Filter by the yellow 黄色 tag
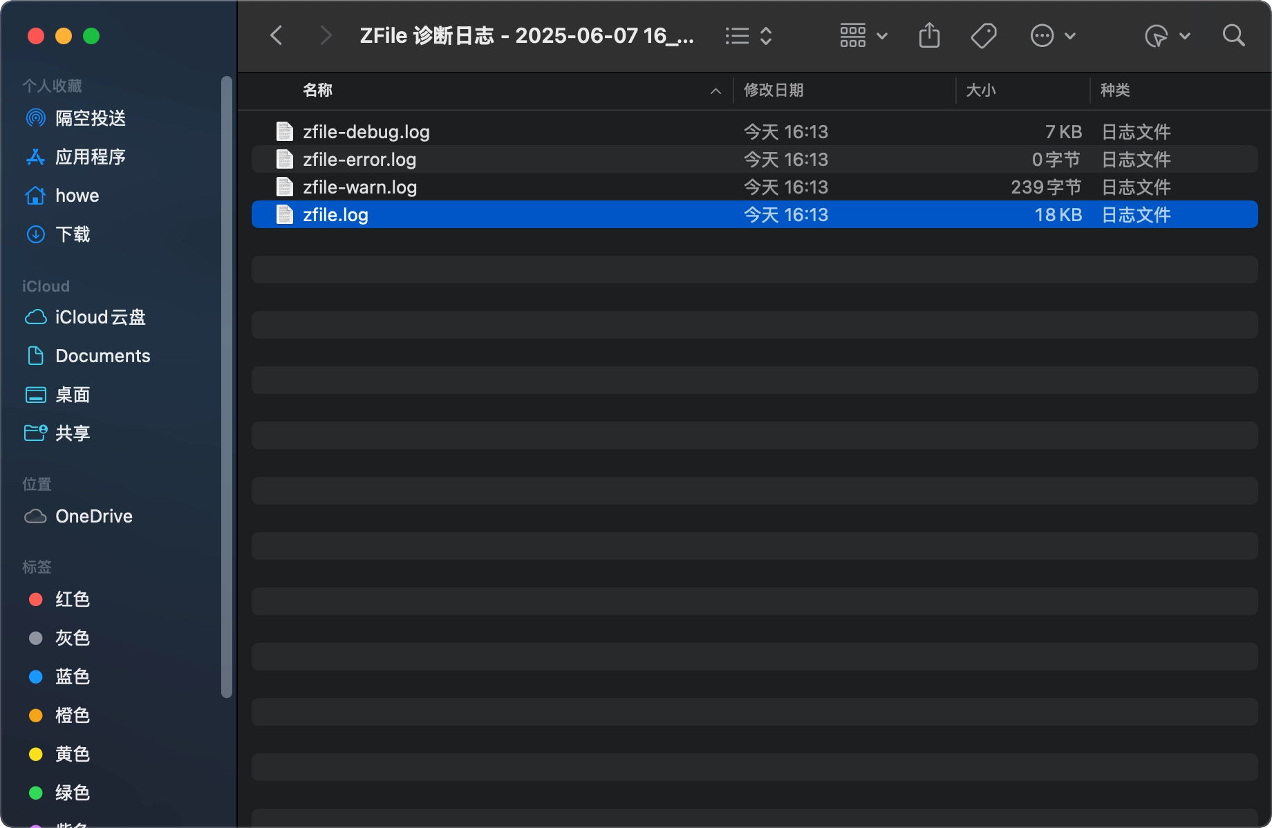 coord(59,754)
